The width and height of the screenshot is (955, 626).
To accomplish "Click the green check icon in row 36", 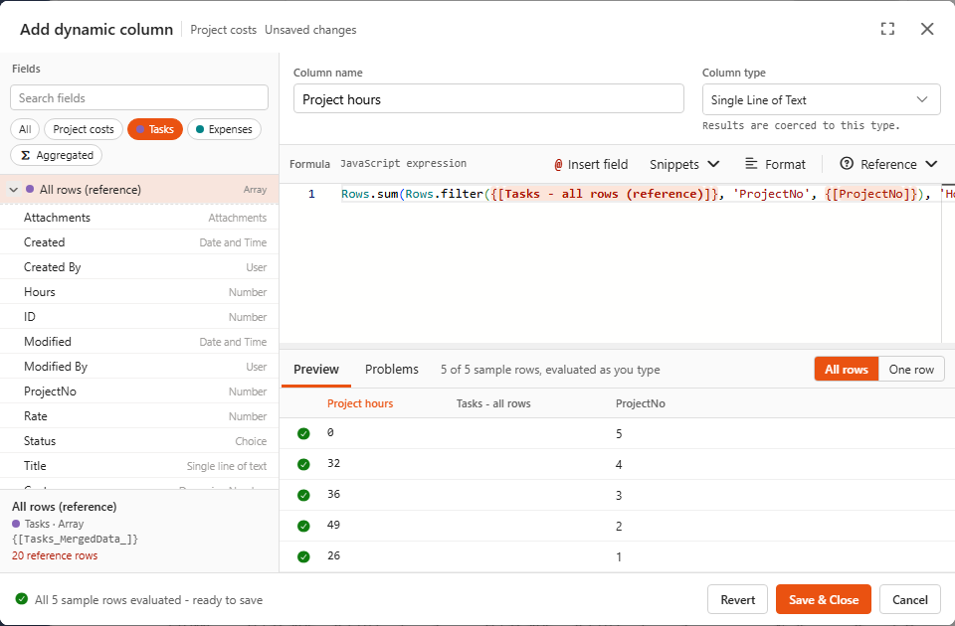I will (x=303, y=495).
